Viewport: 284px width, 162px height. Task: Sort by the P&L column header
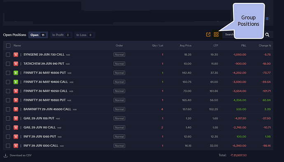click(244, 46)
